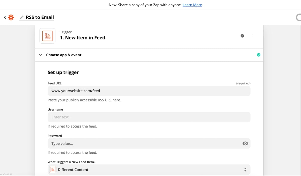Screen dimensions: 301x176
Task: Click the up-down arrows on the trigger dropdown
Action: 245,170
